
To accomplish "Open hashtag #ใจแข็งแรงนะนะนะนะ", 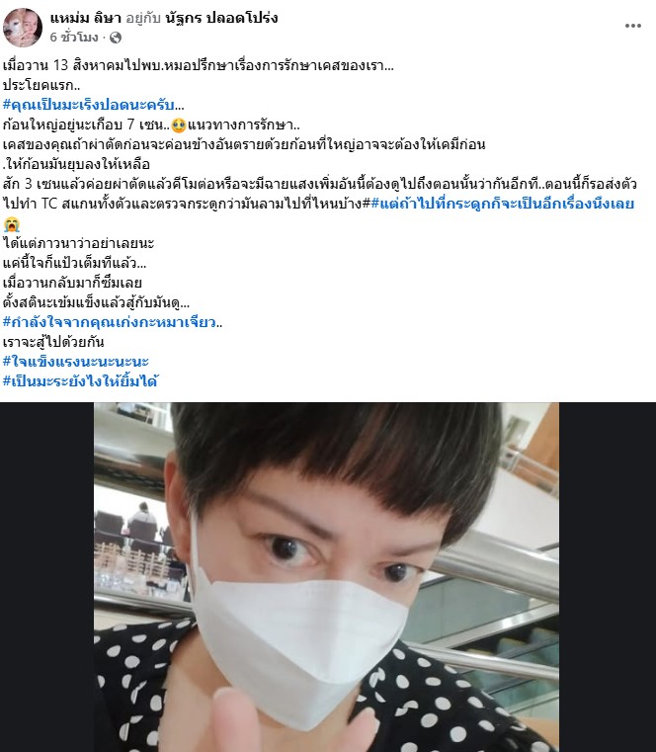I will point(76,361).
